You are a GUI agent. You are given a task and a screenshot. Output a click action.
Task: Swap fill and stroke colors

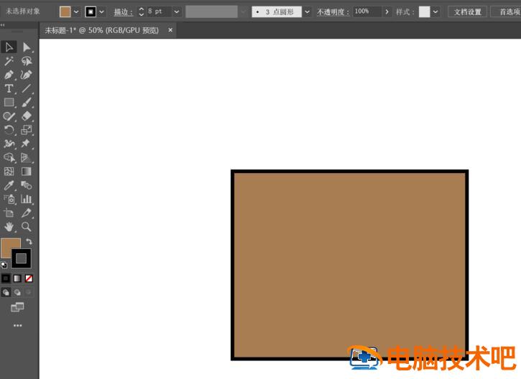(x=29, y=242)
